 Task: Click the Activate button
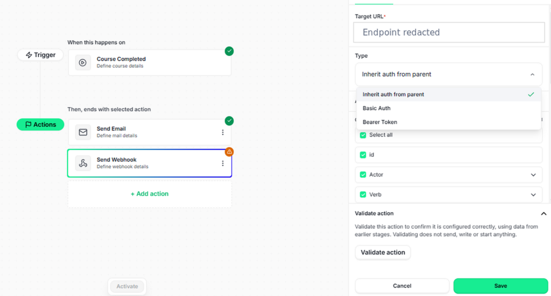(127, 286)
